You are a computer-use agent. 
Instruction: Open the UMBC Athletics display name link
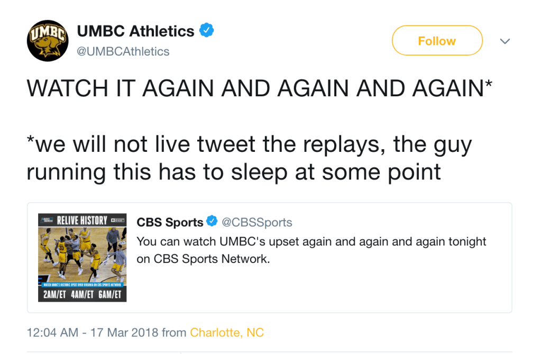pyautogui.click(x=136, y=31)
